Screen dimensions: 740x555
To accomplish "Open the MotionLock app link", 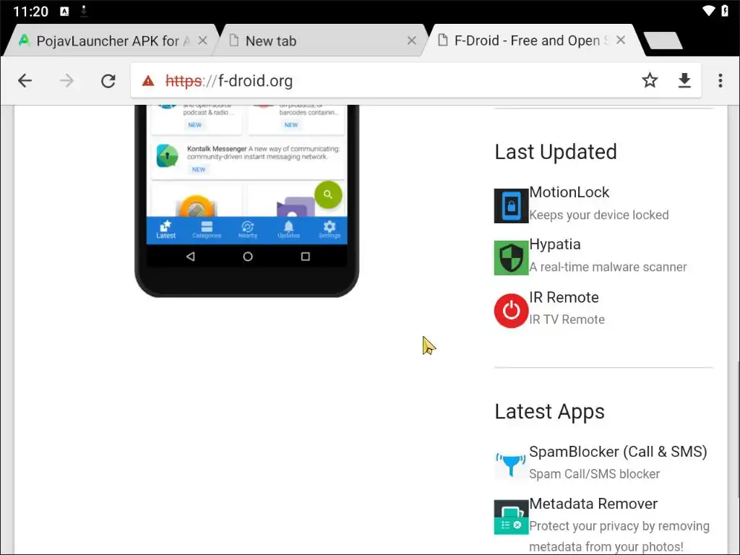I will pos(569,192).
